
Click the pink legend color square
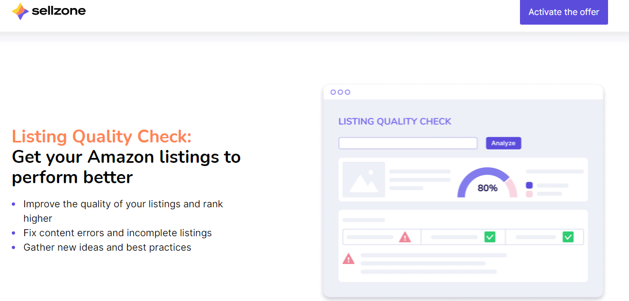[x=529, y=194]
